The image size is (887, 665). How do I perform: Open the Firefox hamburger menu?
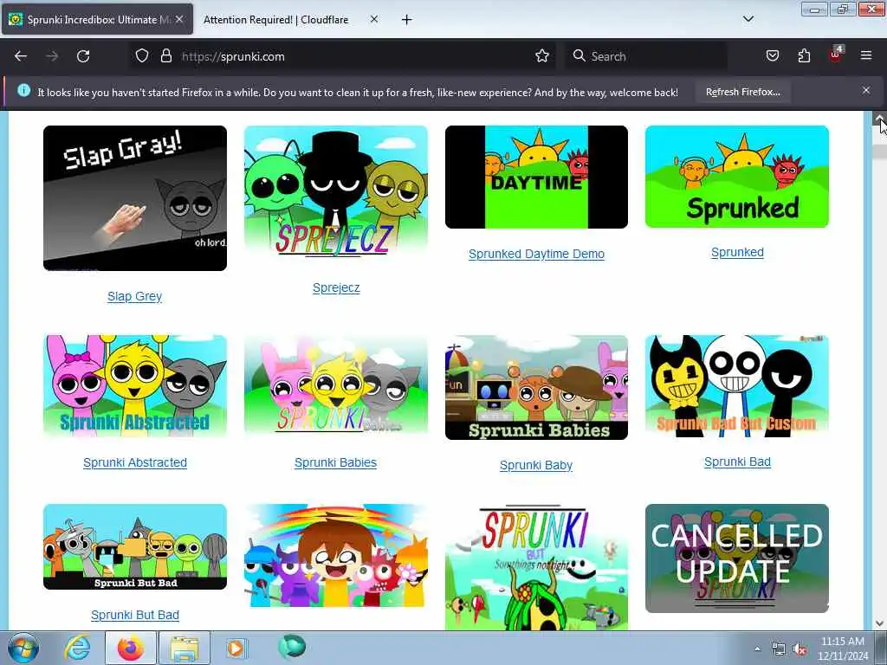[x=866, y=56]
